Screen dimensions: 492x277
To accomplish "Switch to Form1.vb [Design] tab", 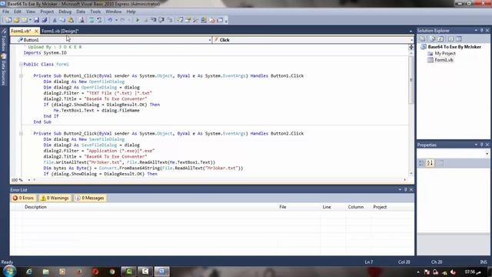I will click(x=60, y=31).
